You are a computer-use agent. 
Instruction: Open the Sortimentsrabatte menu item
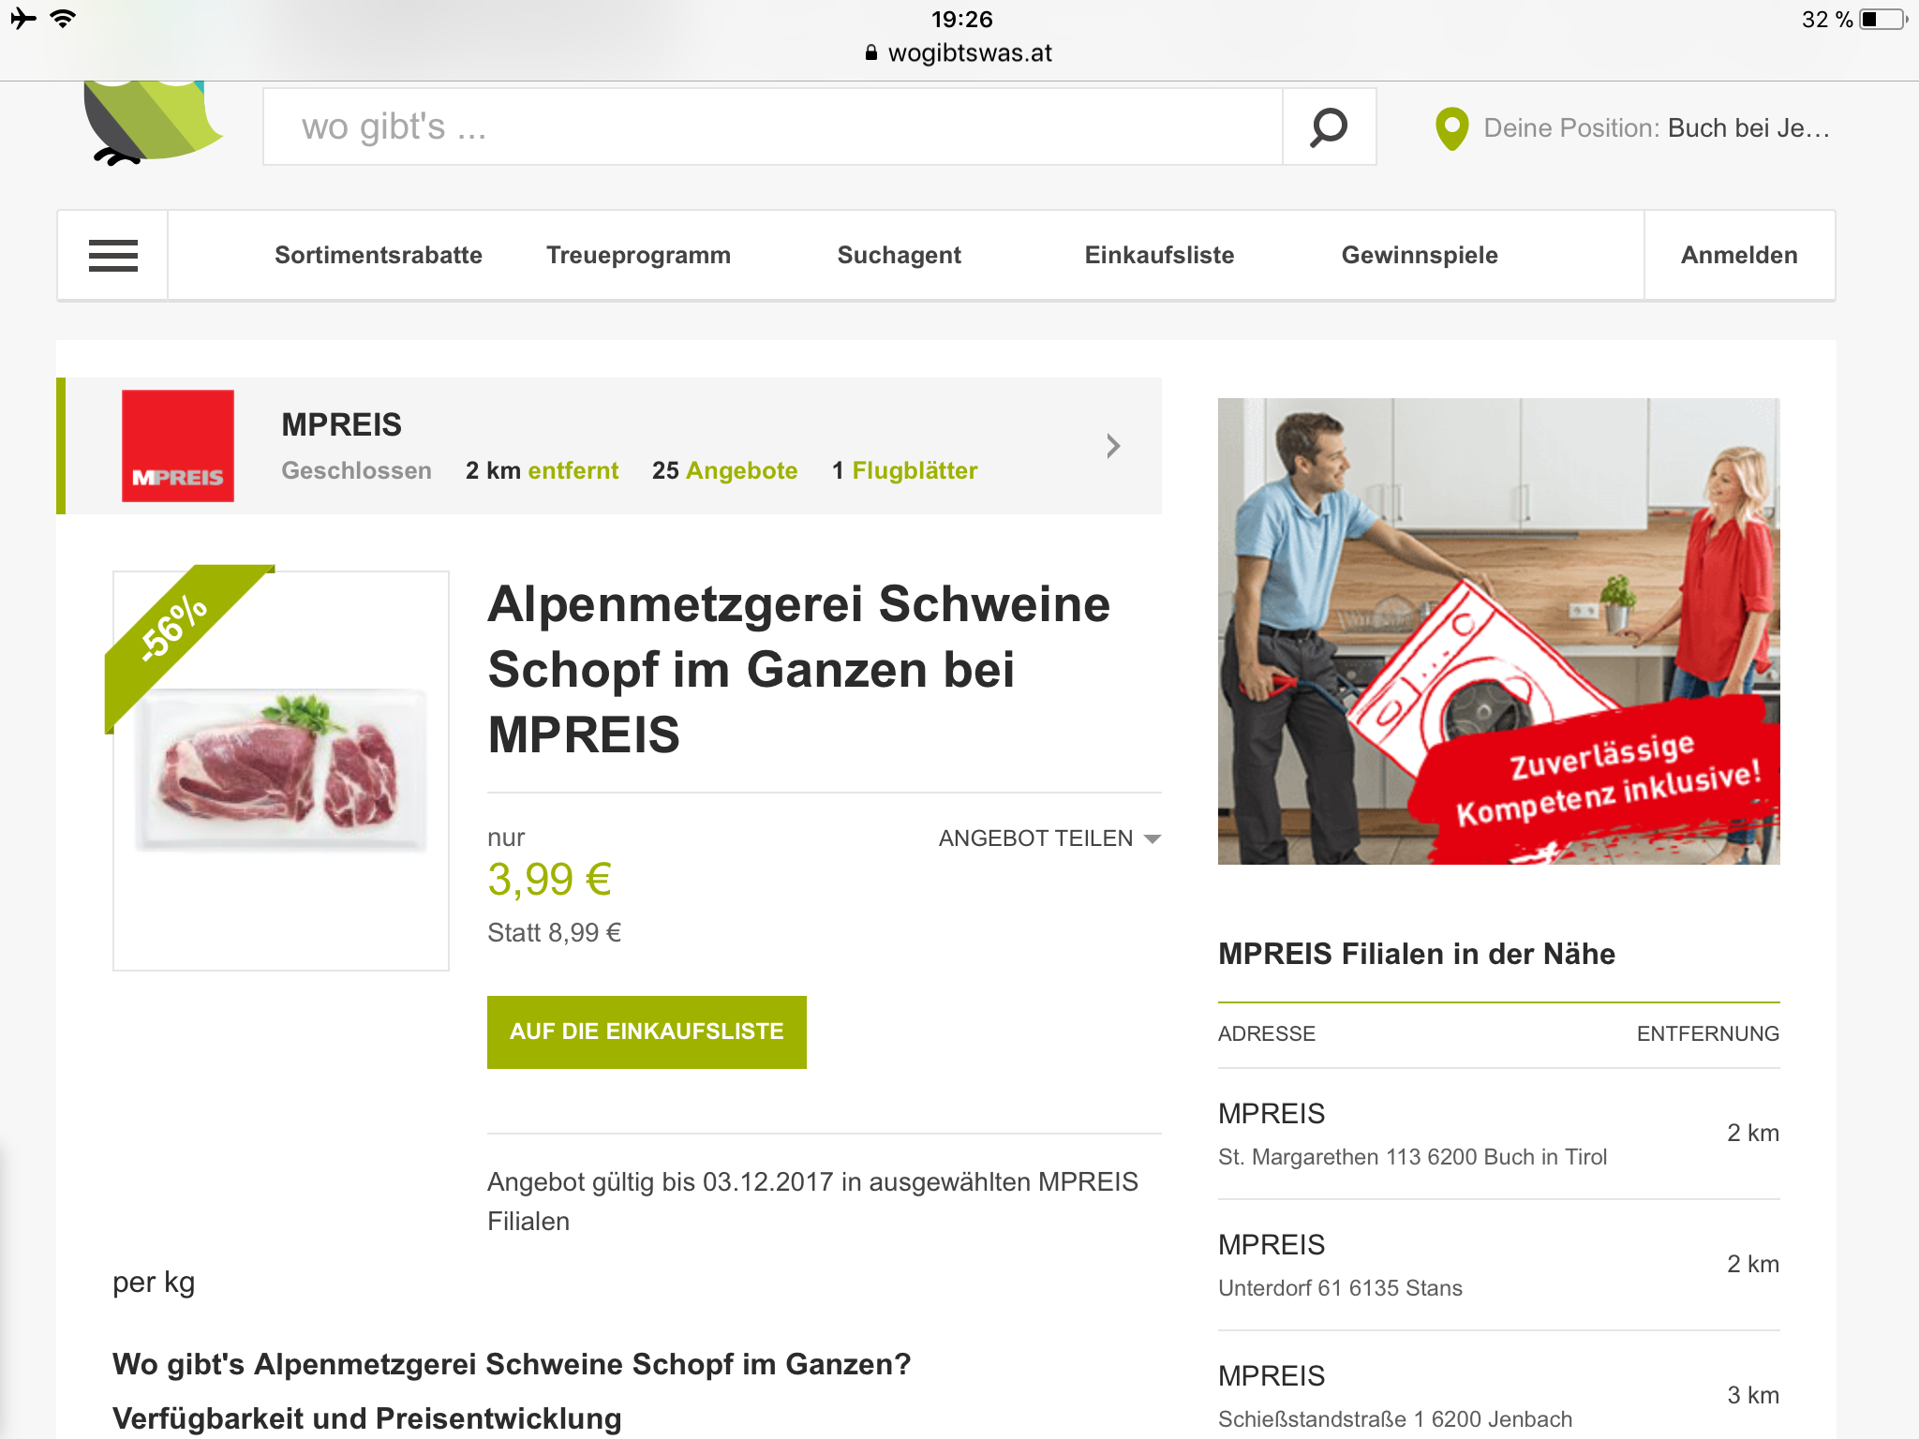379,255
